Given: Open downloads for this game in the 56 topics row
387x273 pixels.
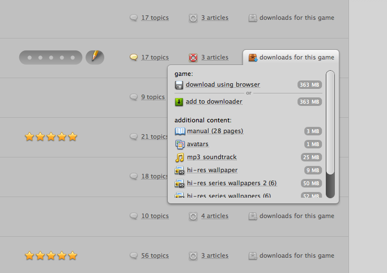Looking at the screenshot, I should pyautogui.click(x=297, y=256).
